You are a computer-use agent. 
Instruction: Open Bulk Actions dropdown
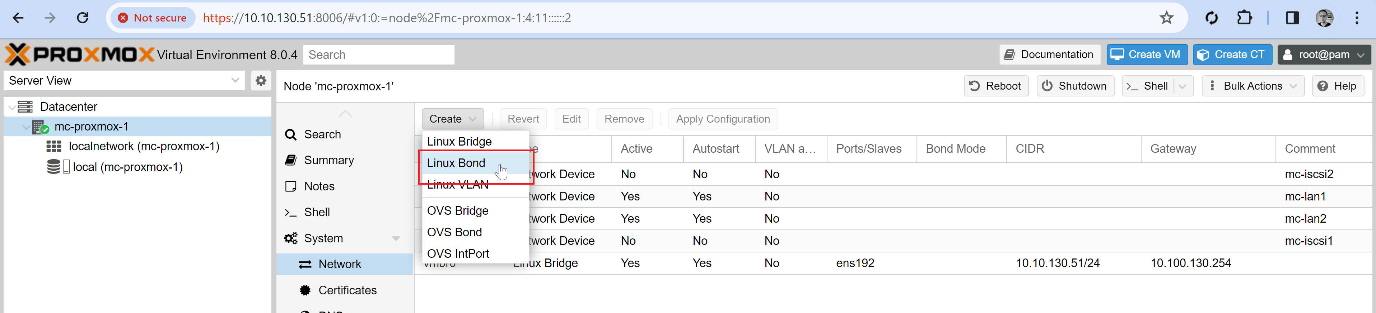pos(1253,86)
